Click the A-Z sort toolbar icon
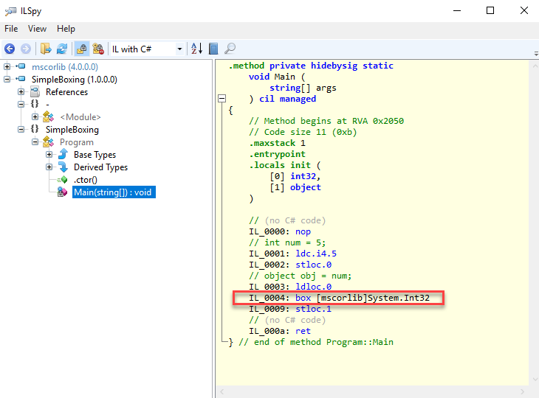Viewport: 539px width, 398px height. coord(196,49)
